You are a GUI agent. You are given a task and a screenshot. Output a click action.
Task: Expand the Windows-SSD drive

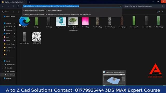click(x=3, y=65)
